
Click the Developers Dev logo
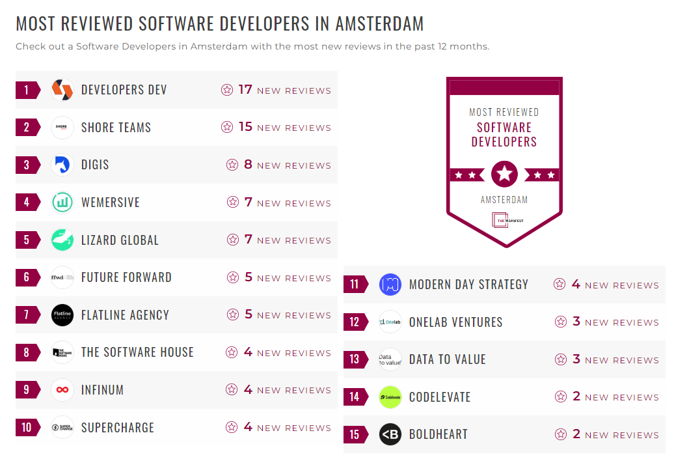(x=61, y=90)
